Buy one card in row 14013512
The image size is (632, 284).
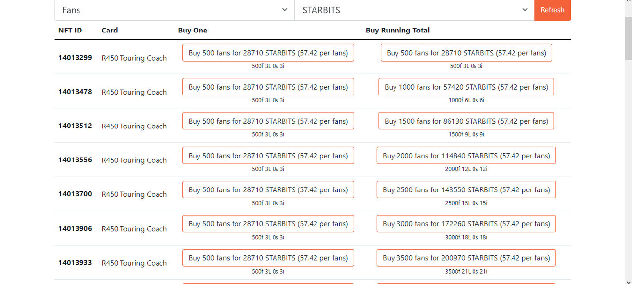point(268,121)
